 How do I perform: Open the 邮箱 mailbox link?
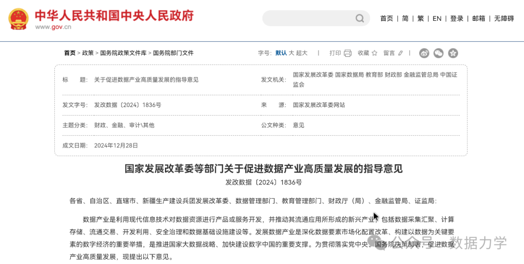coord(478,19)
